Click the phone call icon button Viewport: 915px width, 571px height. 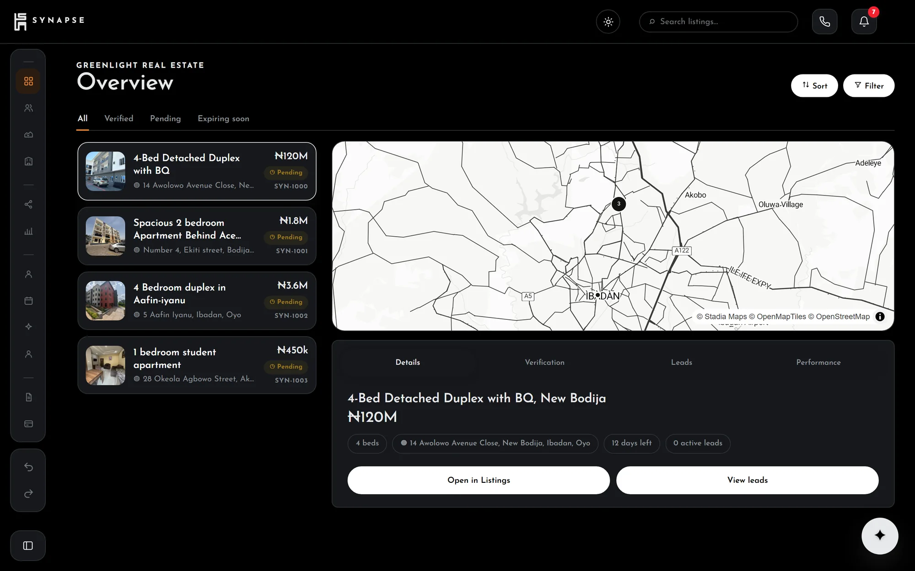coord(824,21)
